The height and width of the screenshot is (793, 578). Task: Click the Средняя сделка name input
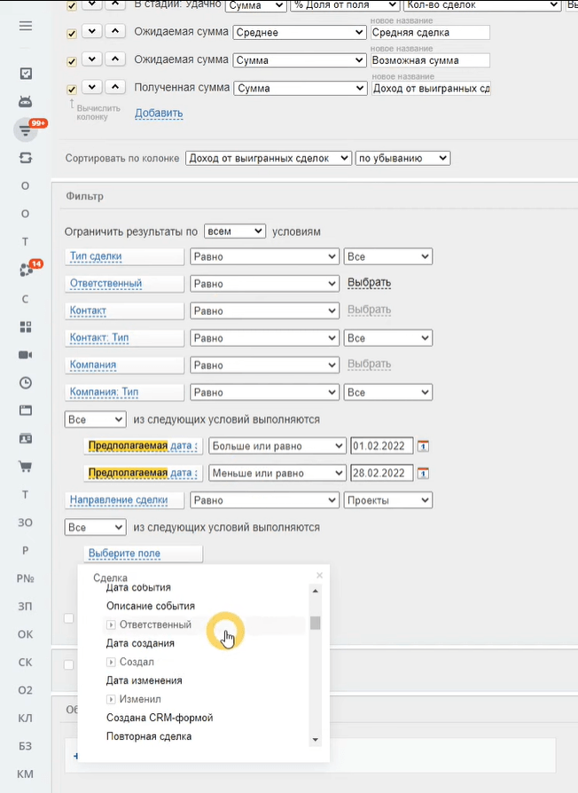point(430,32)
